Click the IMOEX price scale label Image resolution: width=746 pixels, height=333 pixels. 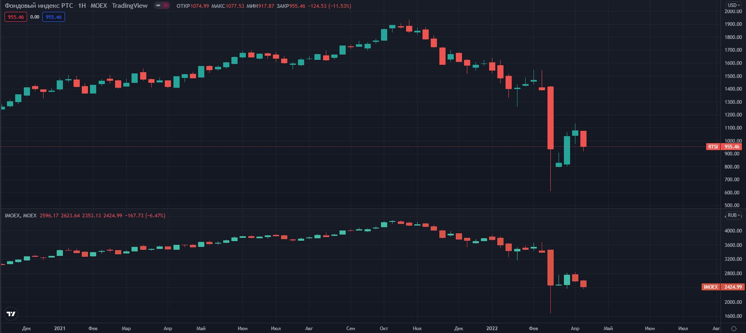pyautogui.click(x=710, y=287)
